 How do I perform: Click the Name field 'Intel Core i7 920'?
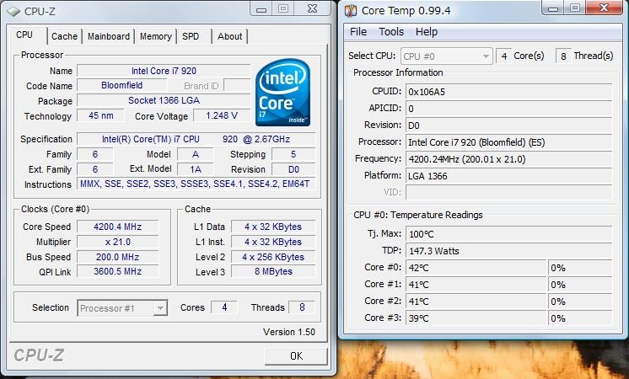[x=164, y=71]
